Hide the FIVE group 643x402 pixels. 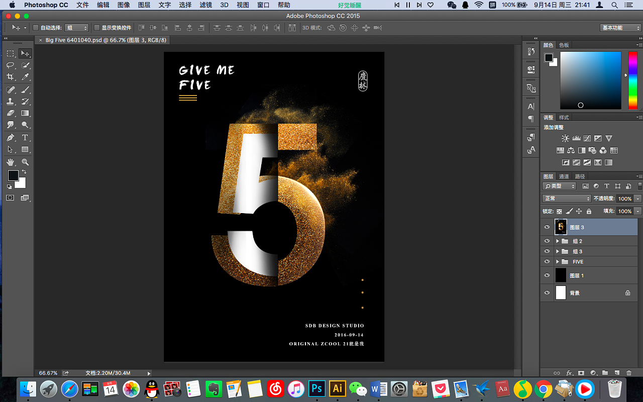(x=547, y=262)
